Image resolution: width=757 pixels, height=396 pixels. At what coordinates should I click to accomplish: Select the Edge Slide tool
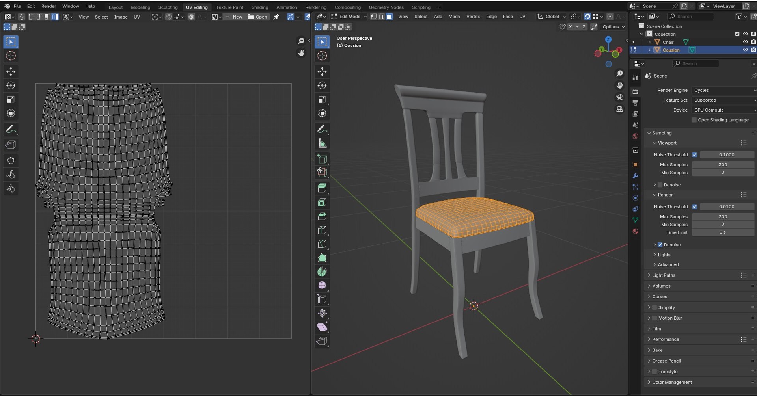tap(322, 299)
